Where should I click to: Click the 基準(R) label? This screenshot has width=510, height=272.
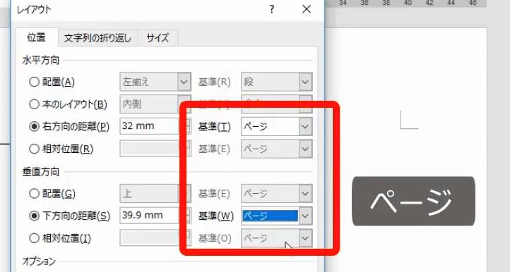[214, 82]
